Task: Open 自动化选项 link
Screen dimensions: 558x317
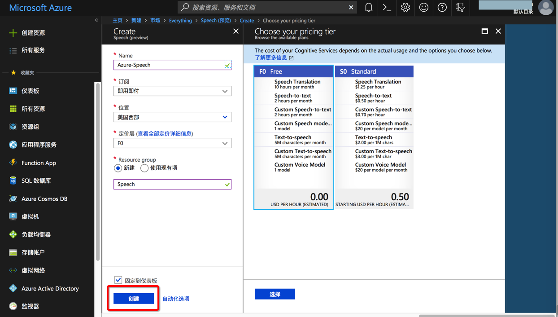Action: pos(176,299)
